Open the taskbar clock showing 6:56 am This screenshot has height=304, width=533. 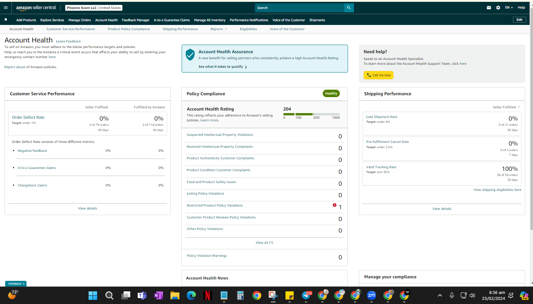pos(494,295)
